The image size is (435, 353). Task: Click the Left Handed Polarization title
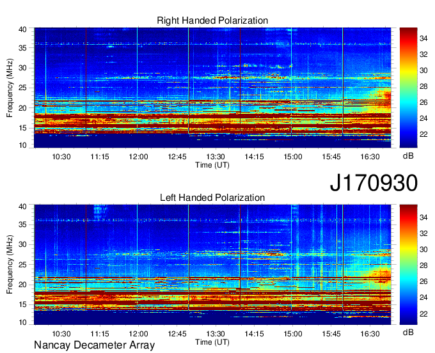tap(212, 198)
